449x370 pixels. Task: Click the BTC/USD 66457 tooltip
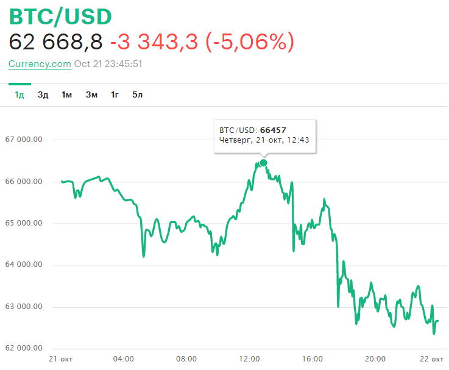tap(264, 135)
